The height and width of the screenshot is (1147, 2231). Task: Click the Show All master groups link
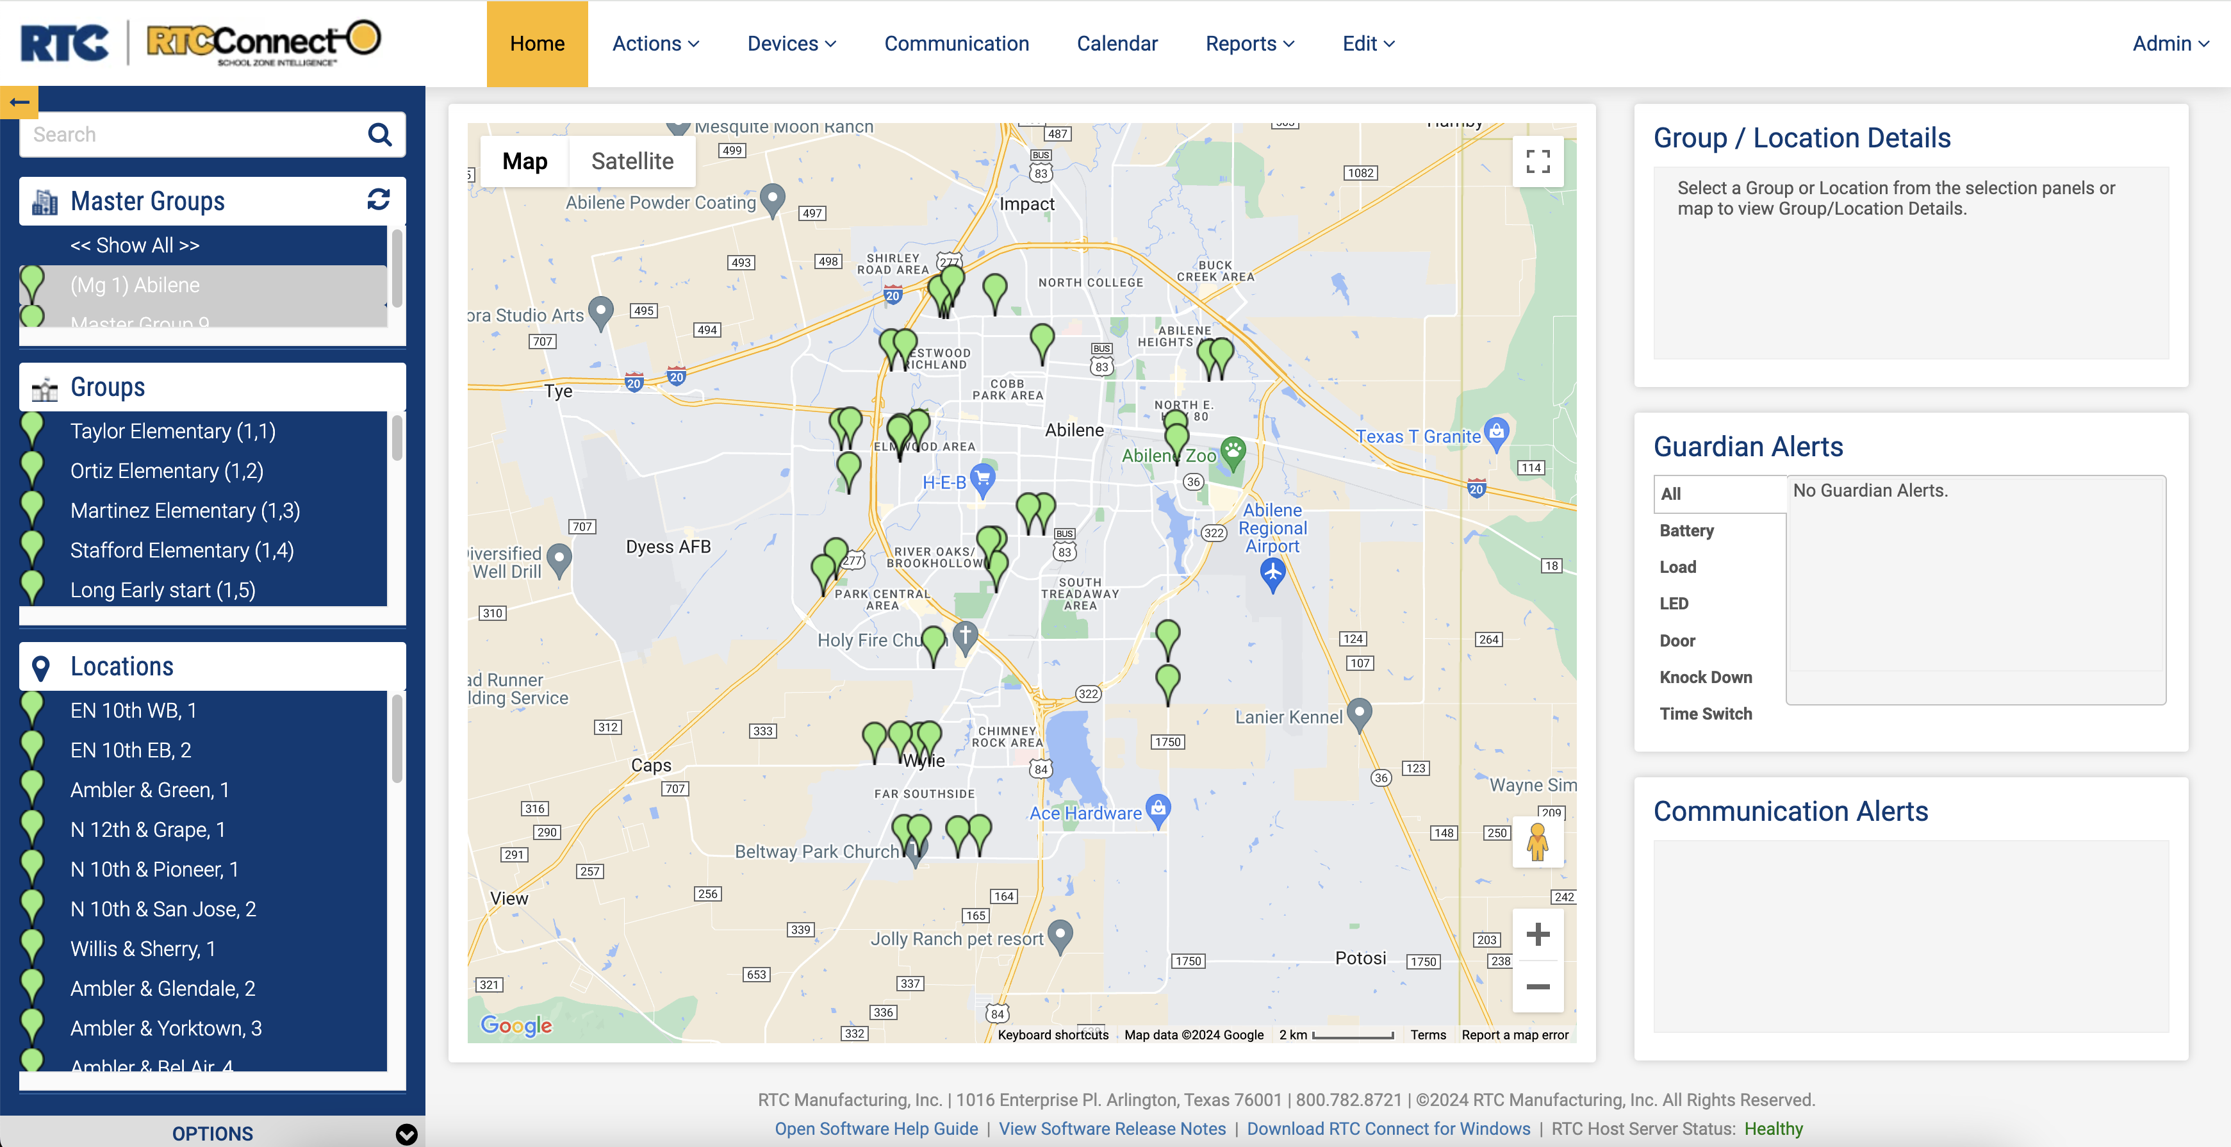135,245
